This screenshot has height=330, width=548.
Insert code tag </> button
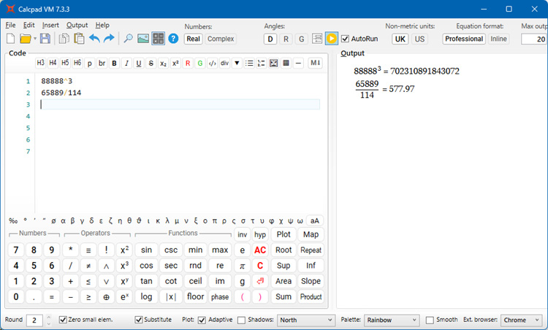coord(212,64)
